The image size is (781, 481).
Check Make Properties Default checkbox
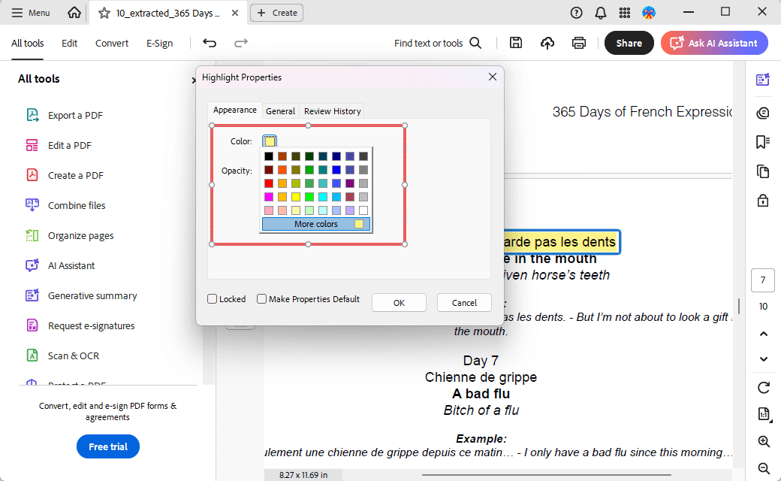point(262,299)
